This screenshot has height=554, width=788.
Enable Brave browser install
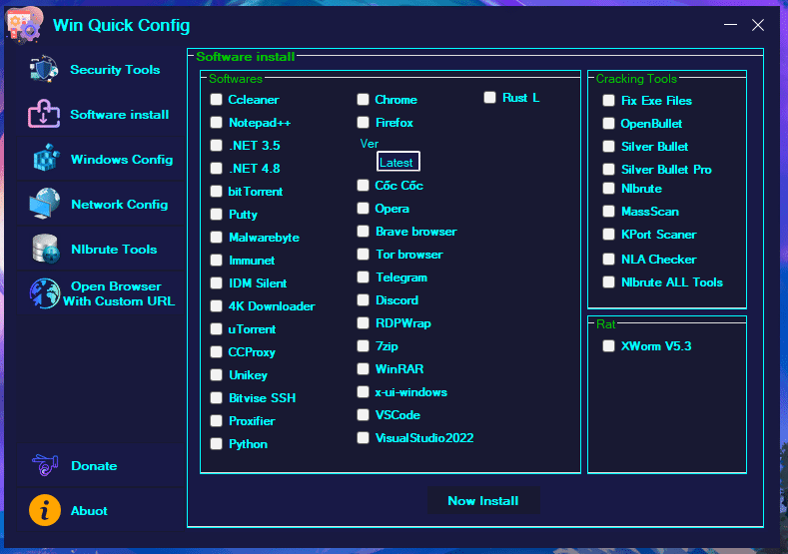pyautogui.click(x=363, y=231)
